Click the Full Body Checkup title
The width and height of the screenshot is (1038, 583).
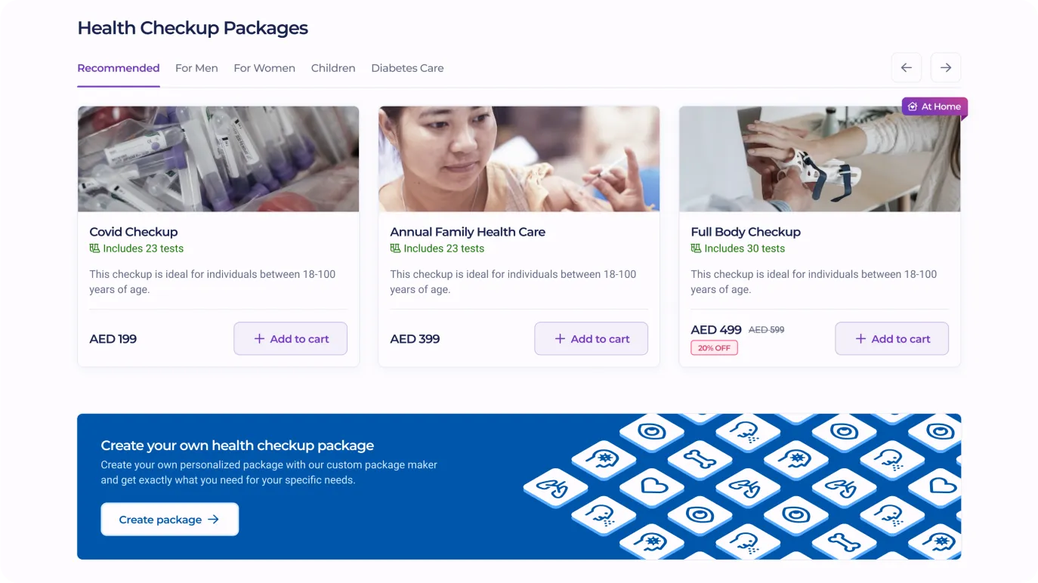746,232
